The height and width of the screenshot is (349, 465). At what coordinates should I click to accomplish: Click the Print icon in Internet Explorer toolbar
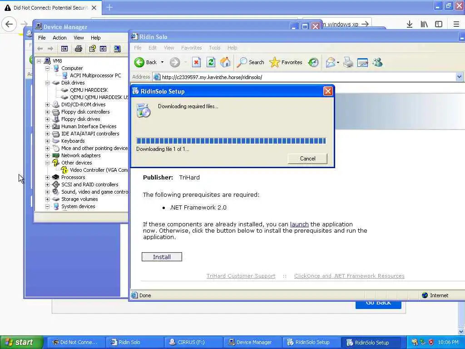pyautogui.click(x=348, y=62)
